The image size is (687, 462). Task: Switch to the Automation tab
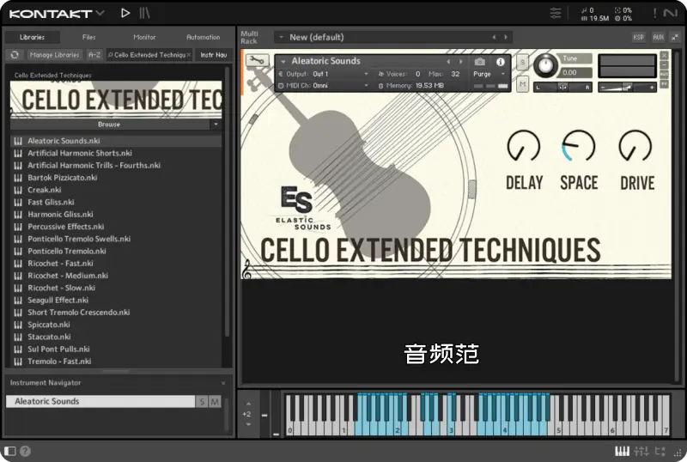203,37
